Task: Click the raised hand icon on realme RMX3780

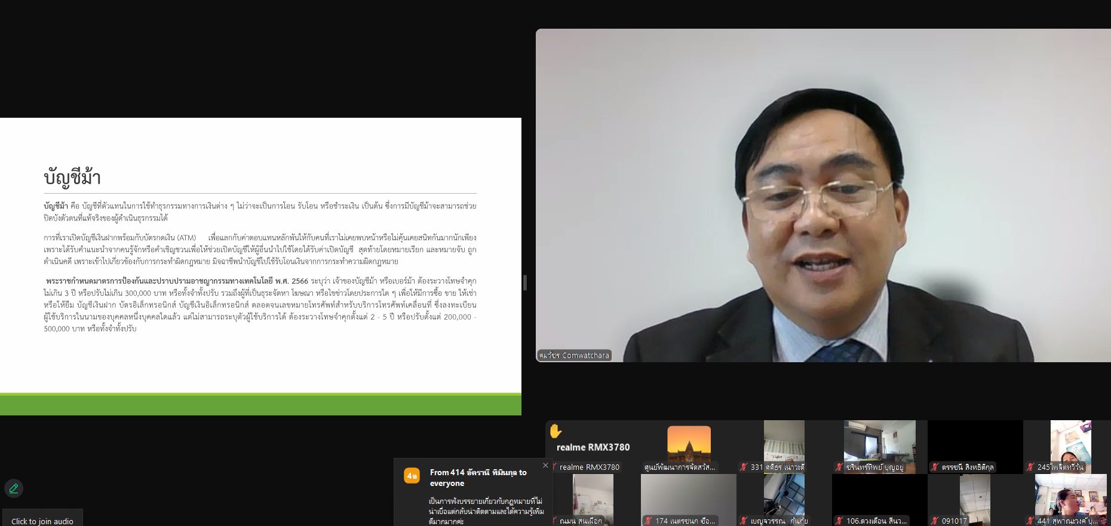Action: click(x=555, y=431)
